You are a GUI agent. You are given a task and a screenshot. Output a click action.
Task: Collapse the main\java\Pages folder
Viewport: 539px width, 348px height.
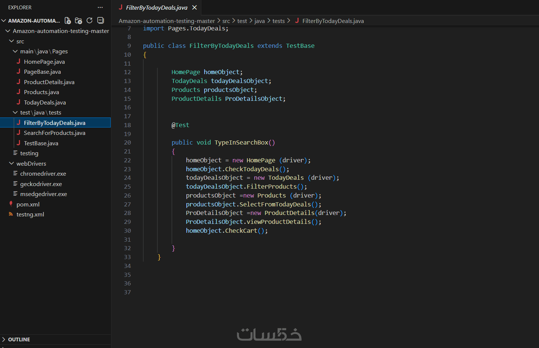[x=15, y=52]
